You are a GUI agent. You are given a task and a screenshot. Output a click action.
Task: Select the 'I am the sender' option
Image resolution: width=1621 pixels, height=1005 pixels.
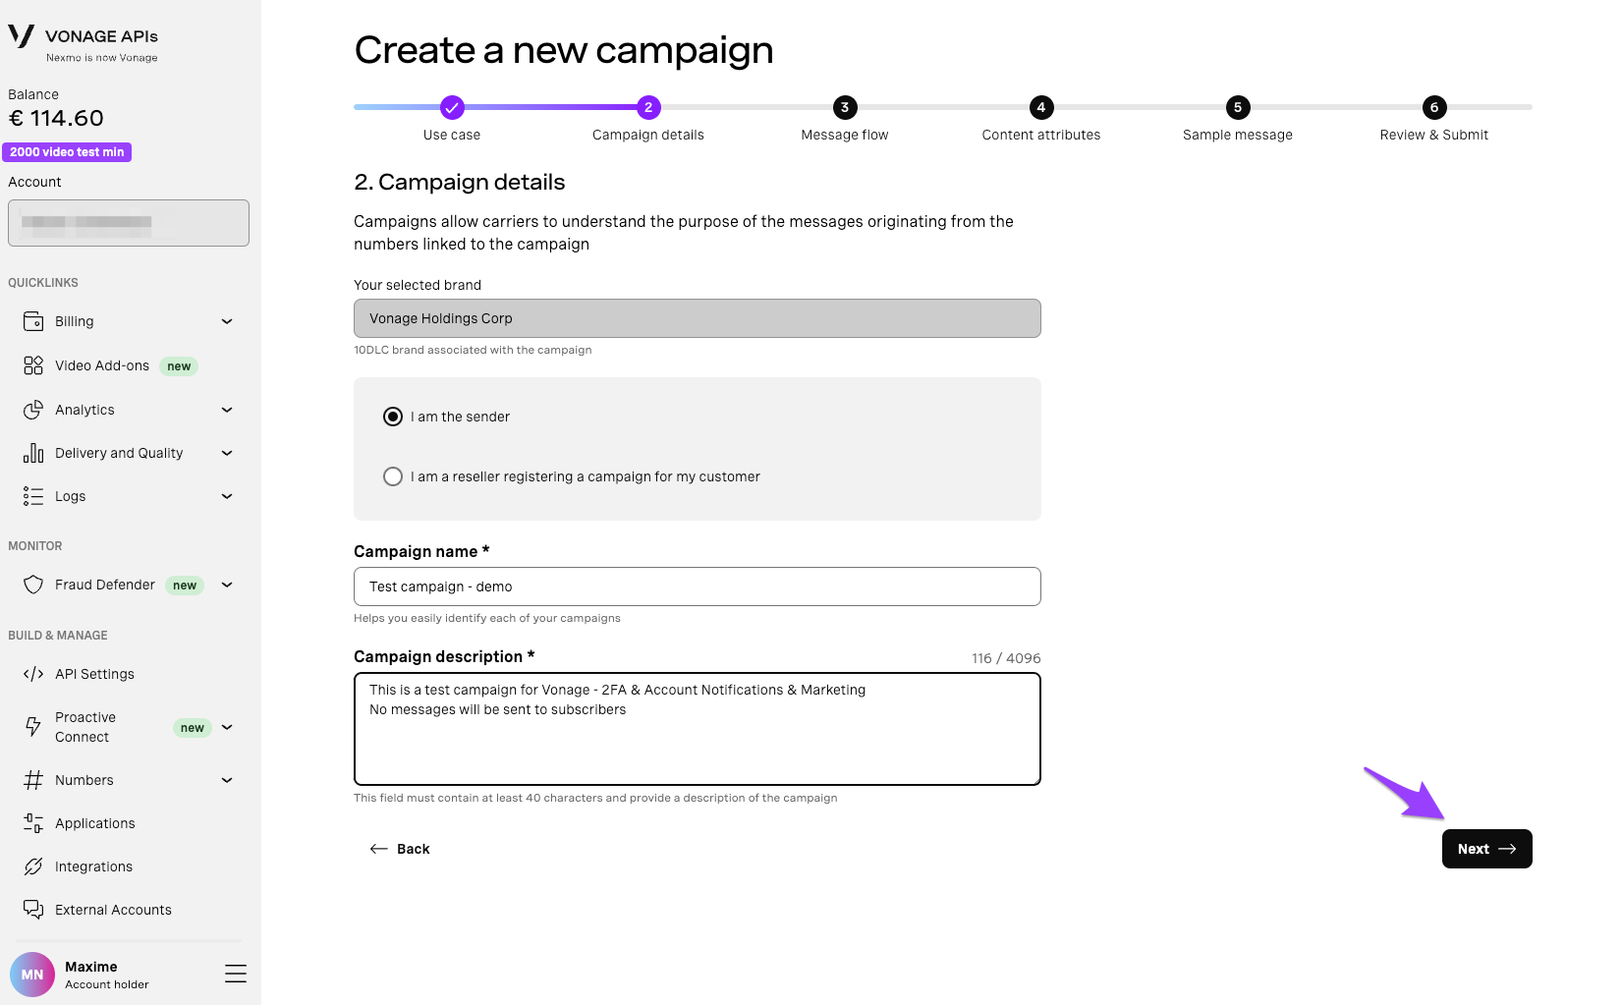(393, 416)
